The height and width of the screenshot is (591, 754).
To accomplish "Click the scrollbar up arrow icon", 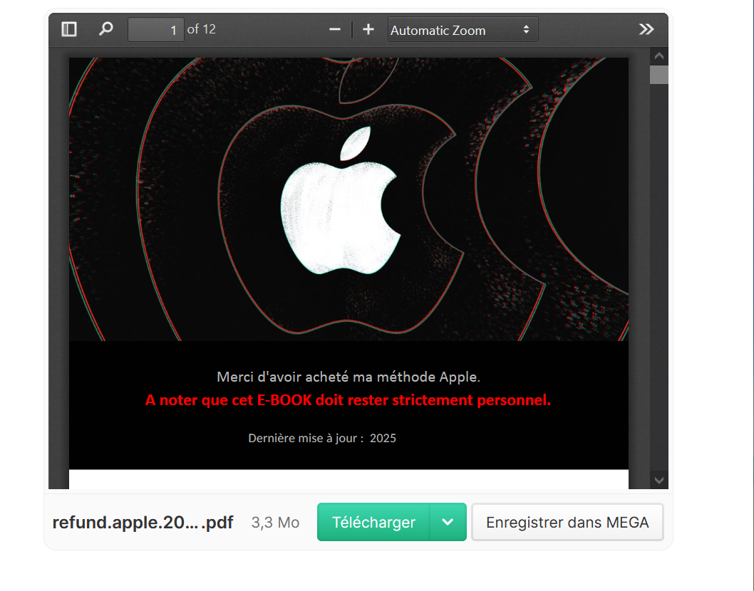I will tap(659, 55).
